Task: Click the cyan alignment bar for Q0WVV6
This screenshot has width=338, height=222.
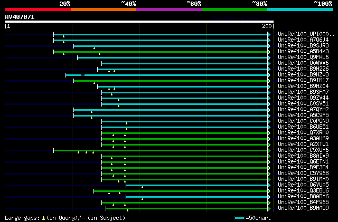Action: (x=185, y=63)
